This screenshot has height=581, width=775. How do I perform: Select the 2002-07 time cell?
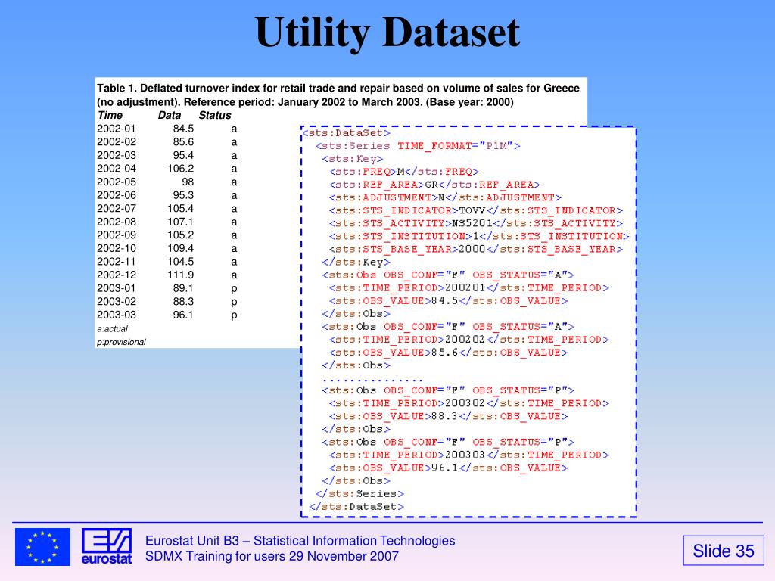116,209
